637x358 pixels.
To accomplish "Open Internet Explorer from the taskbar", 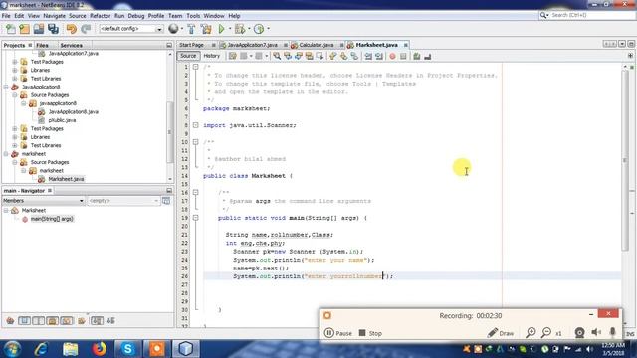I will click(41, 349).
